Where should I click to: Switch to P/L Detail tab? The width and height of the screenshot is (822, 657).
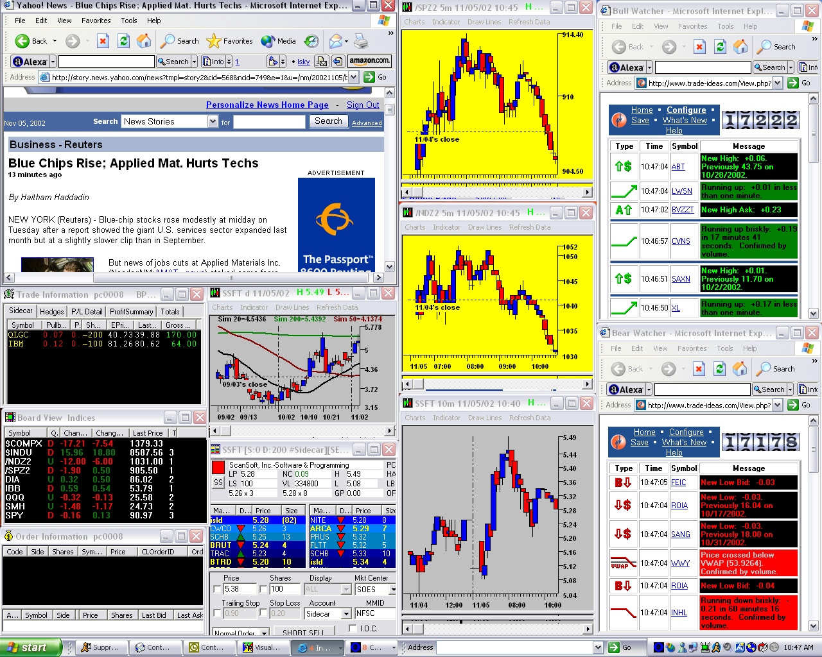[86, 312]
